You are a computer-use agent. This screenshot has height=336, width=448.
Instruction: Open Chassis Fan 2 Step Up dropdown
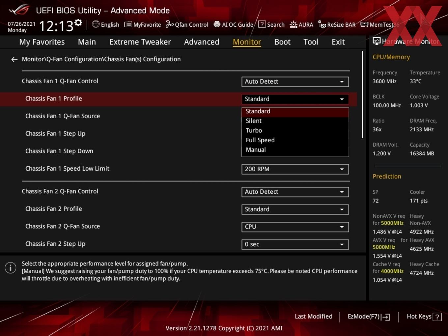click(295, 244)
